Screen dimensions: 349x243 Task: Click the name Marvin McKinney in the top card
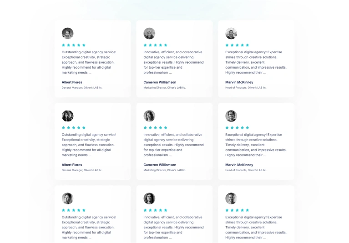pyautogui.click(x=239, y=82)
